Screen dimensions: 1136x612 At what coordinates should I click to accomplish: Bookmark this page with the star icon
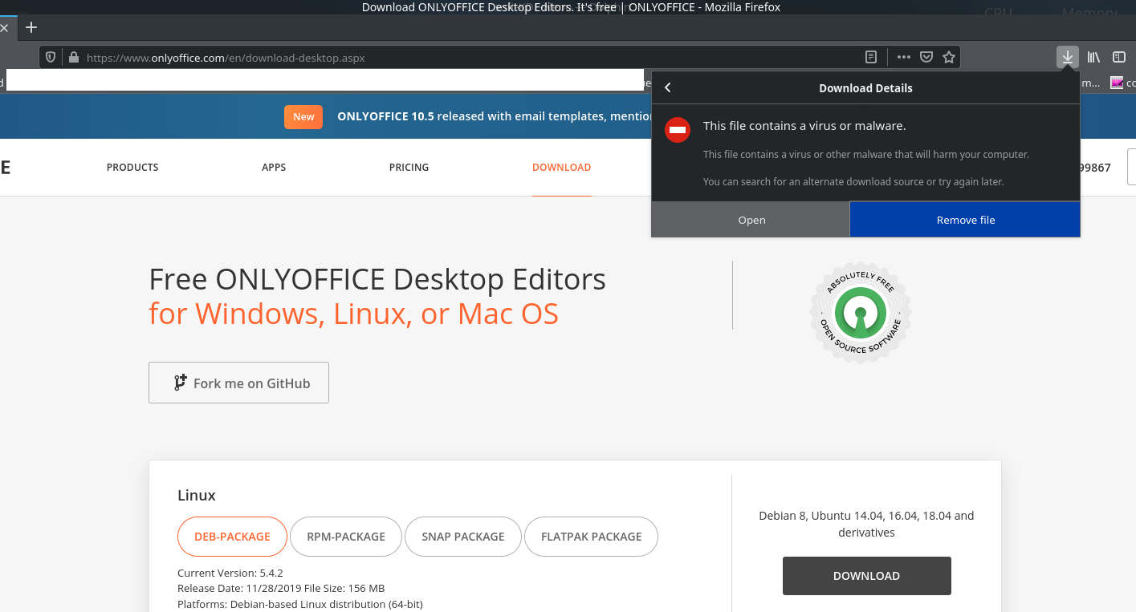[949, 56]
